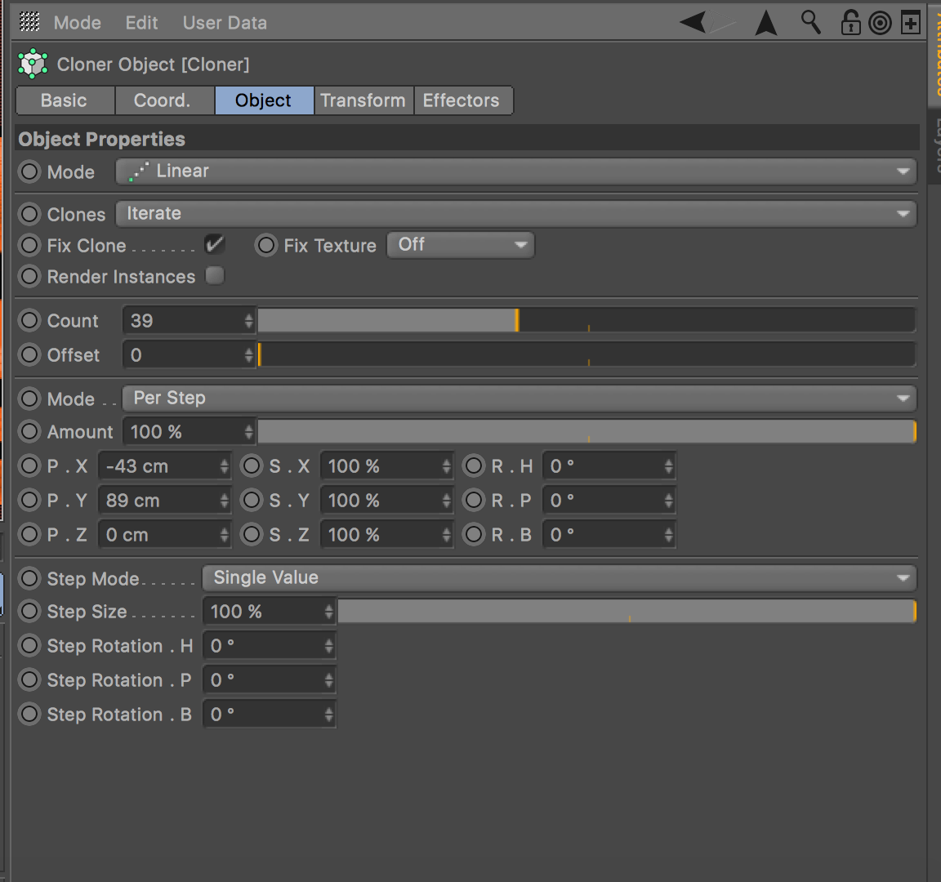Click the new attribute manager plus icon
This screenshot has width=941, height=882.
[911, 24]
